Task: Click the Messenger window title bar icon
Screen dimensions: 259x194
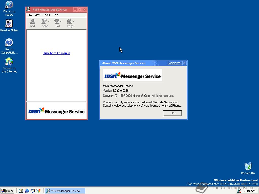Action: pyautogui.click(x=29, y=9)
